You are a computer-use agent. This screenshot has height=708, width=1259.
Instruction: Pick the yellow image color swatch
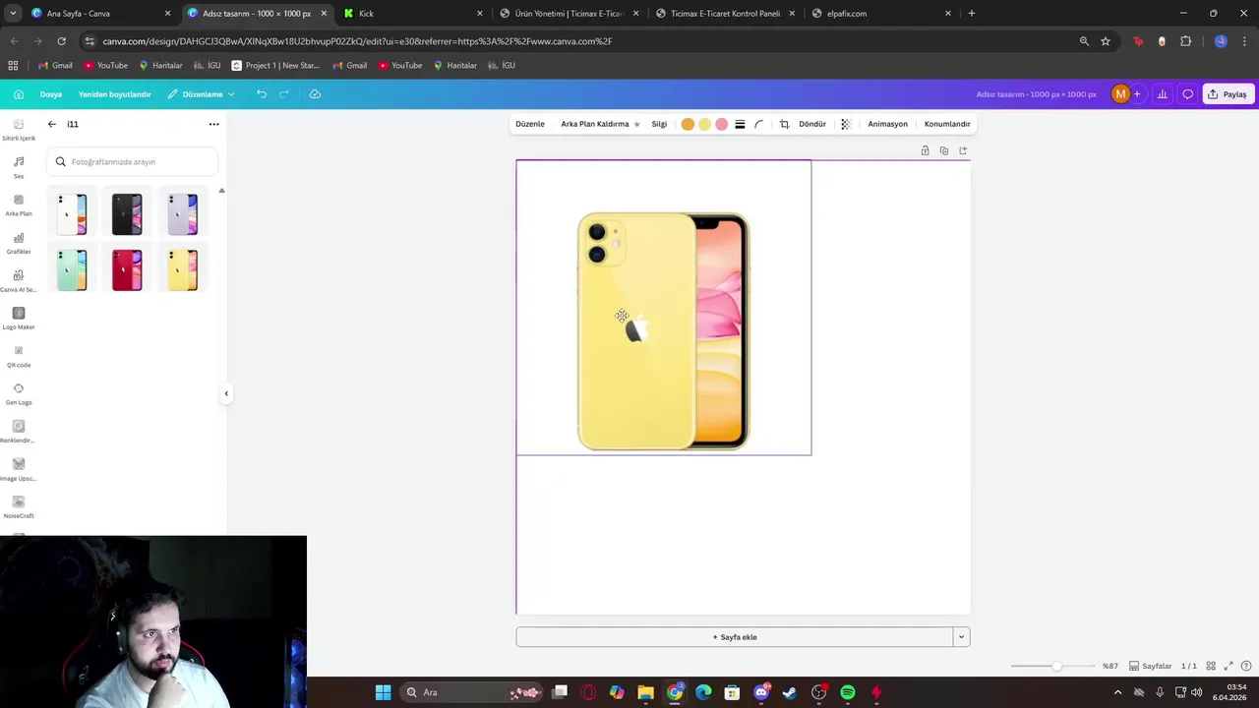tap(704, 124)
